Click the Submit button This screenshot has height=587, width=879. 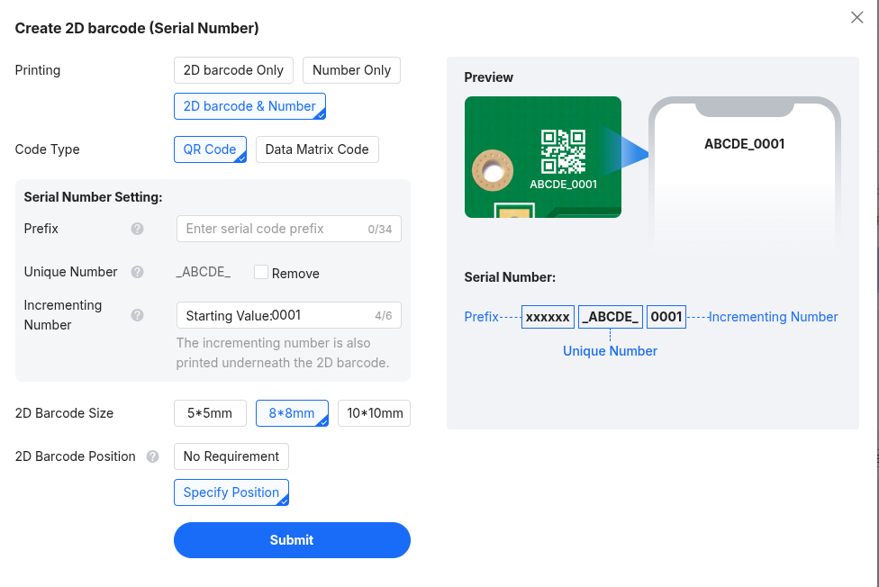coord(292,540)
